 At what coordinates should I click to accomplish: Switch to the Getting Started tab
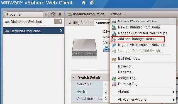coord(80,23)
